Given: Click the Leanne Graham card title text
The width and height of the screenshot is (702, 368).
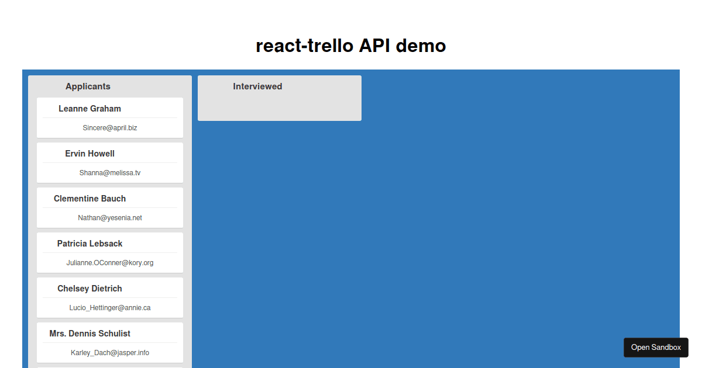Looking at the screenshot, I should [x=90, y=108].
